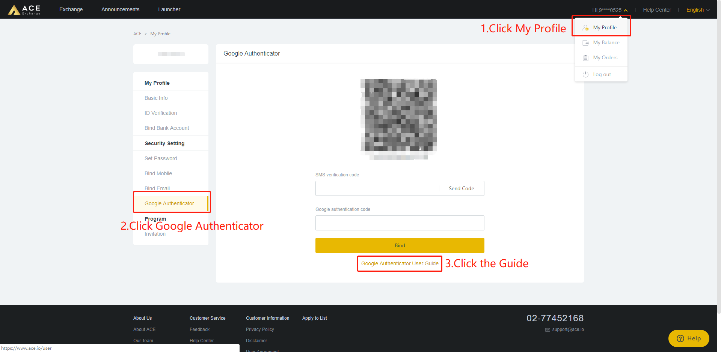Click the Customer Information footer heading

(x=267, y=318)
